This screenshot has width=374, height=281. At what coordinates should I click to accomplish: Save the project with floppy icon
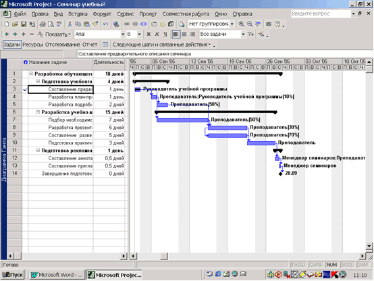pos(24,24)
